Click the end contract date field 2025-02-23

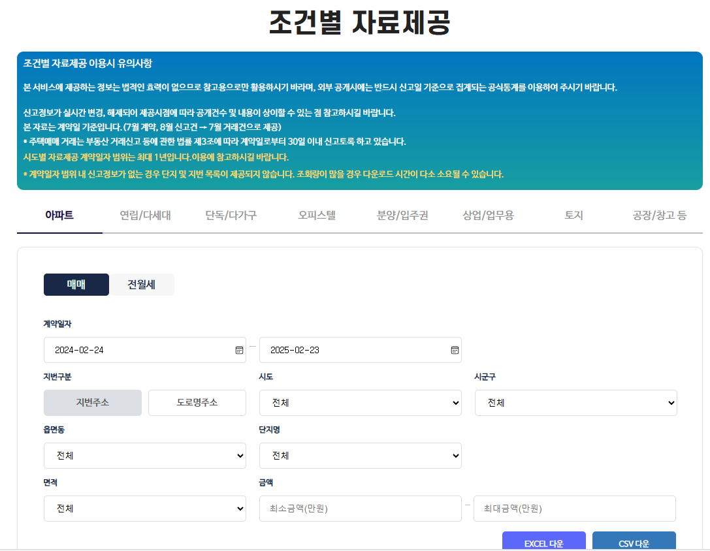(360, 350)
